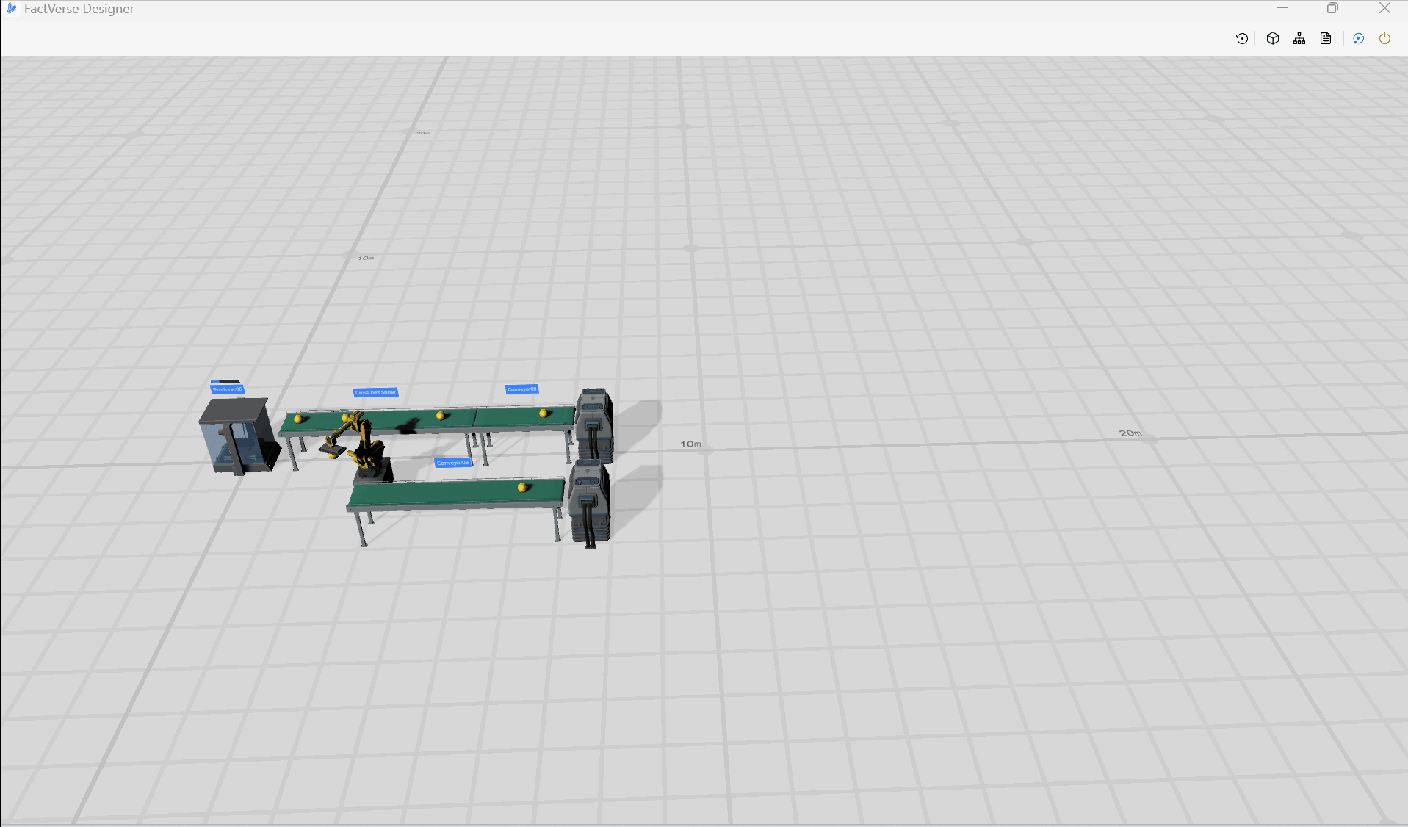Restore down the application window

click(1332, 8)
